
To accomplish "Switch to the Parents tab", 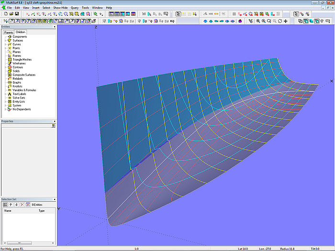I will (x=9, y=32).
